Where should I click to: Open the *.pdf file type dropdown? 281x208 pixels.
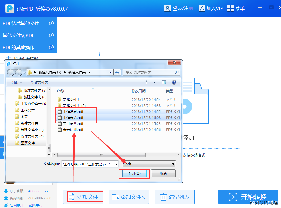[149, 164]
